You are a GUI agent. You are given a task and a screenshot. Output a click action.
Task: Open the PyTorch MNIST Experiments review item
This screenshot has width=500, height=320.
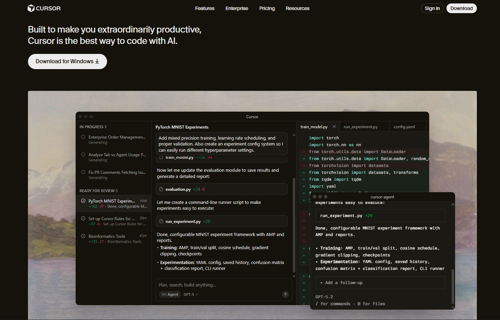(x=113, y=204)
